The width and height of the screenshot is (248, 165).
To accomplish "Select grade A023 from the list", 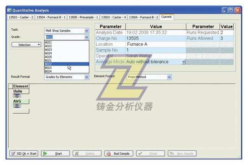I will pyautogui.click(x=49, y=49).
